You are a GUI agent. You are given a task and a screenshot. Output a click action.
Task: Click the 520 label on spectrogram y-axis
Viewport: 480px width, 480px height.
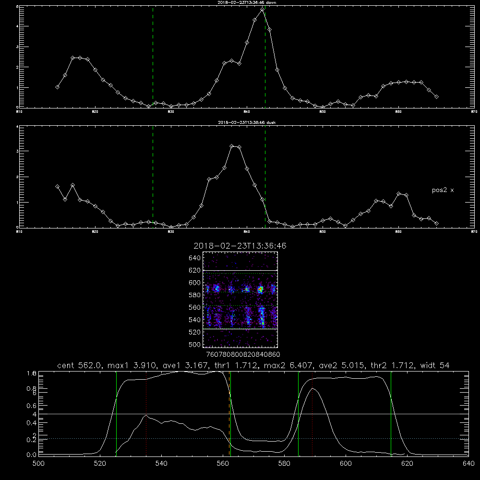[x=195, y=332]
